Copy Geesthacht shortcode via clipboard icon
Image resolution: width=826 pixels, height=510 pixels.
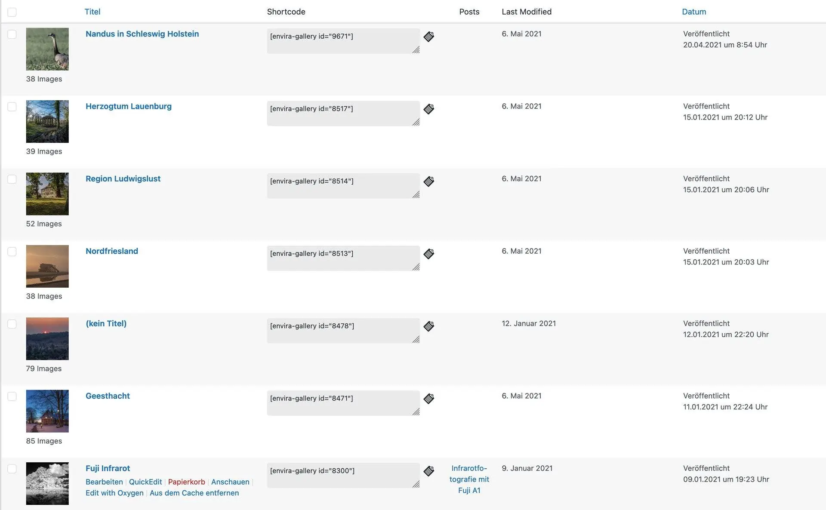pos(428,399)
